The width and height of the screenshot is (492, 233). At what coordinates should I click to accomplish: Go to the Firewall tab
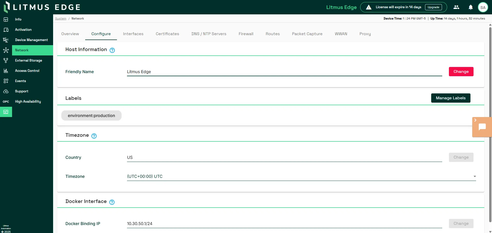(246, 34)
